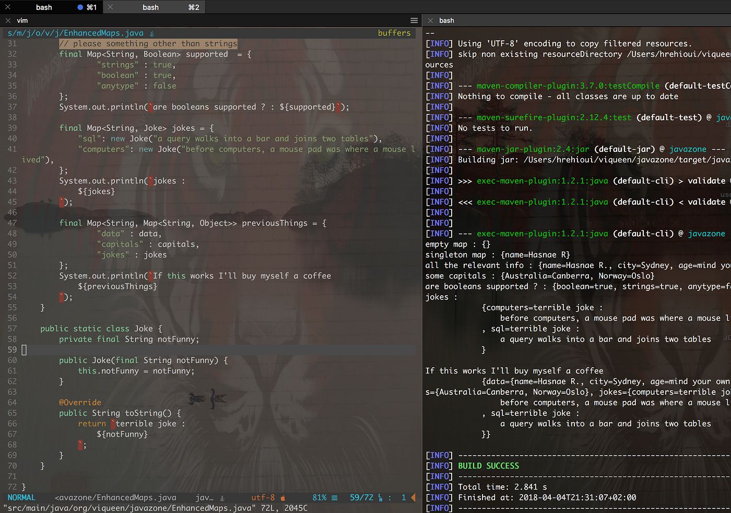Click the BUILD SUCCESS text in the terminal
The height and width of the screenshot is (513, 731).
(x=488, y=465)
